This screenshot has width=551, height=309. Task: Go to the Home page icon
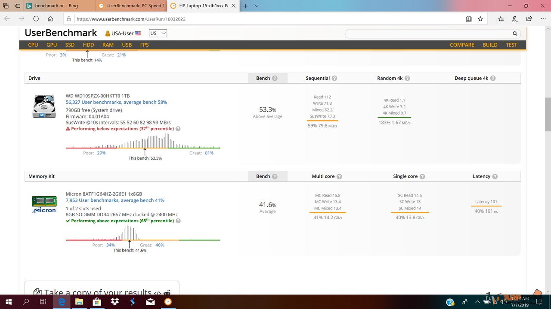pyautogui.click(x=50, y=19)
